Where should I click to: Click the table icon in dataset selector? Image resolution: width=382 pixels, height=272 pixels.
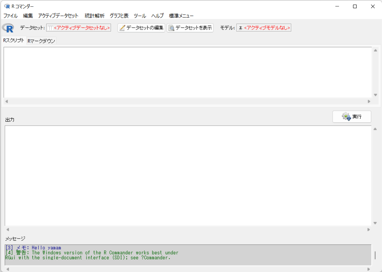[50, 28]
